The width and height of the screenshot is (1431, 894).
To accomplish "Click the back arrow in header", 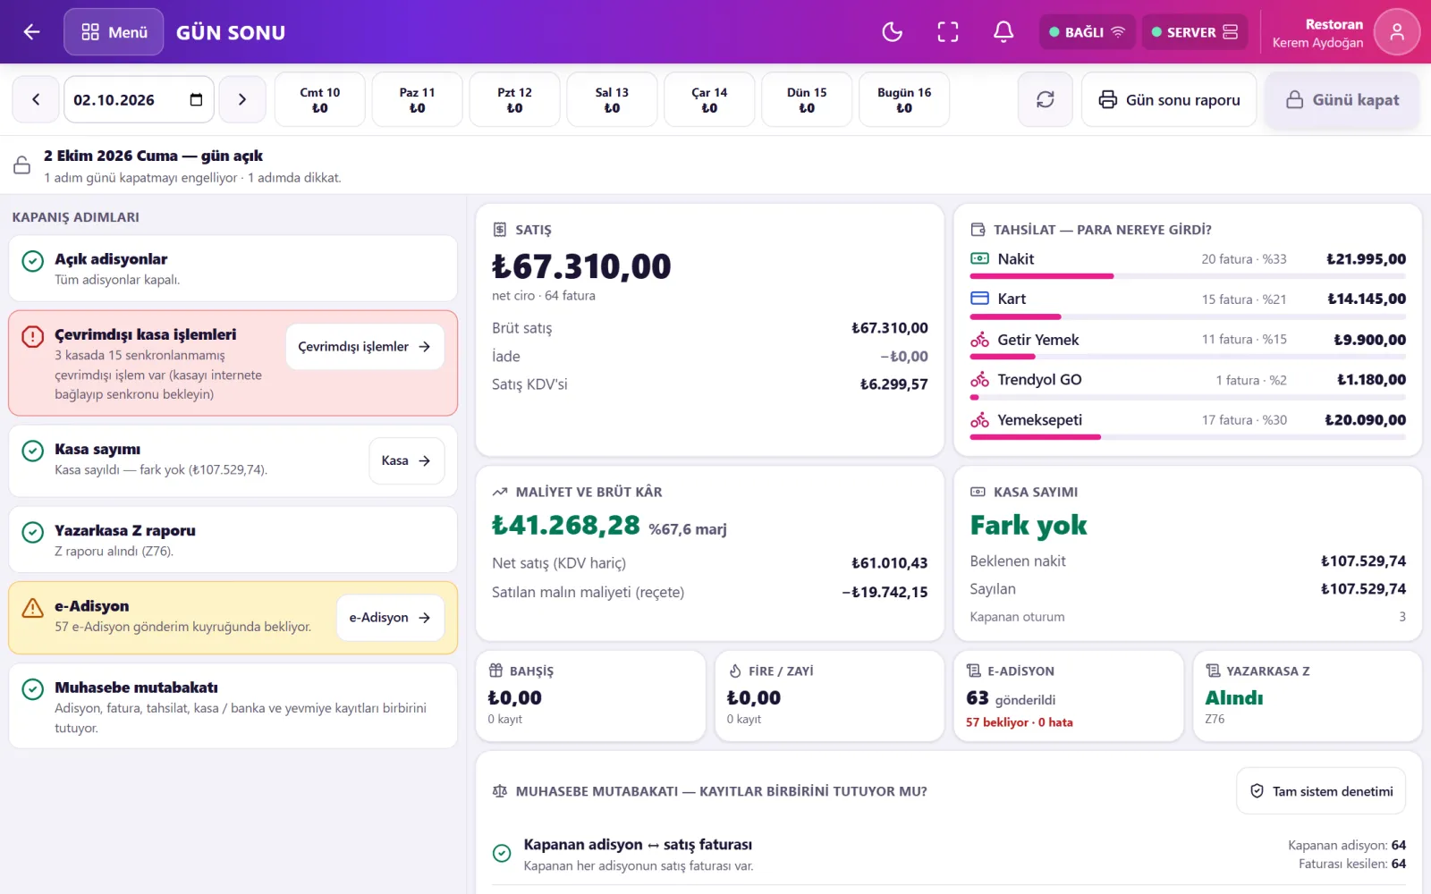I will pyautogui.click(x=32, y=32).
